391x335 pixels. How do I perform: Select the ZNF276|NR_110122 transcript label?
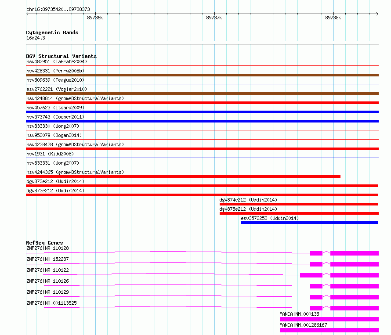coord(47,270)
